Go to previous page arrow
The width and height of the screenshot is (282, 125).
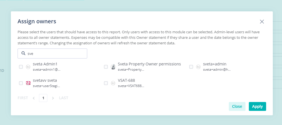point(34,98)
